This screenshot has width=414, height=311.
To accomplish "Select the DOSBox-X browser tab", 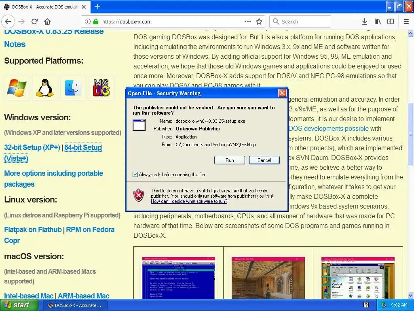I will click(x=45, y=7).
